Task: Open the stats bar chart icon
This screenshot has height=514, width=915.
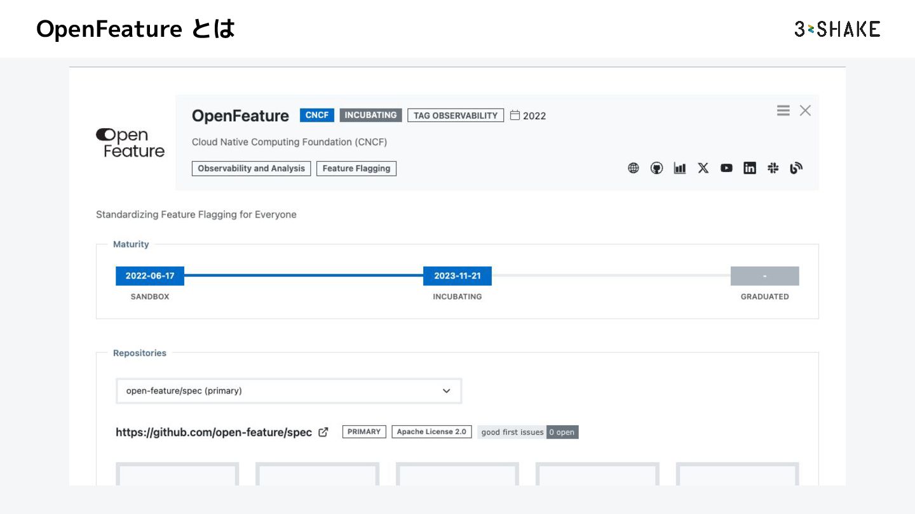Action: 680,168
